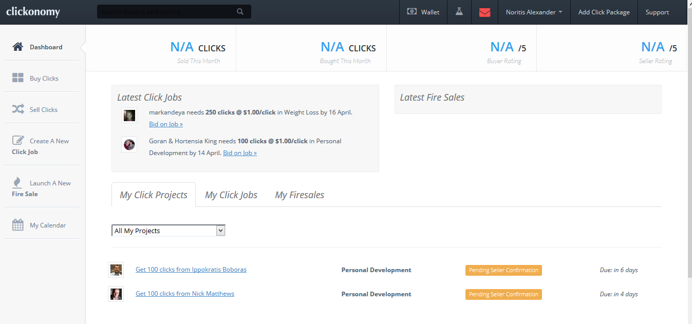This screenshot has height=324, width=692.
Task: Open Sell Clicks via the shuffle icon
Action: tap(18, 109)
